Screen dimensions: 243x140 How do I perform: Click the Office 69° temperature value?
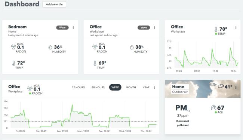pyautogui.click(x=102, y=63)
